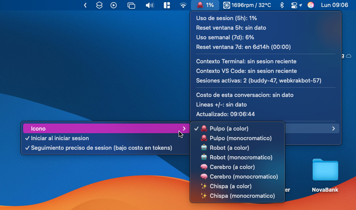The width and height of the screenshot is (356, 210).
Task: Select Chispa (monocromatico) icon option
Action: (237, 196)
